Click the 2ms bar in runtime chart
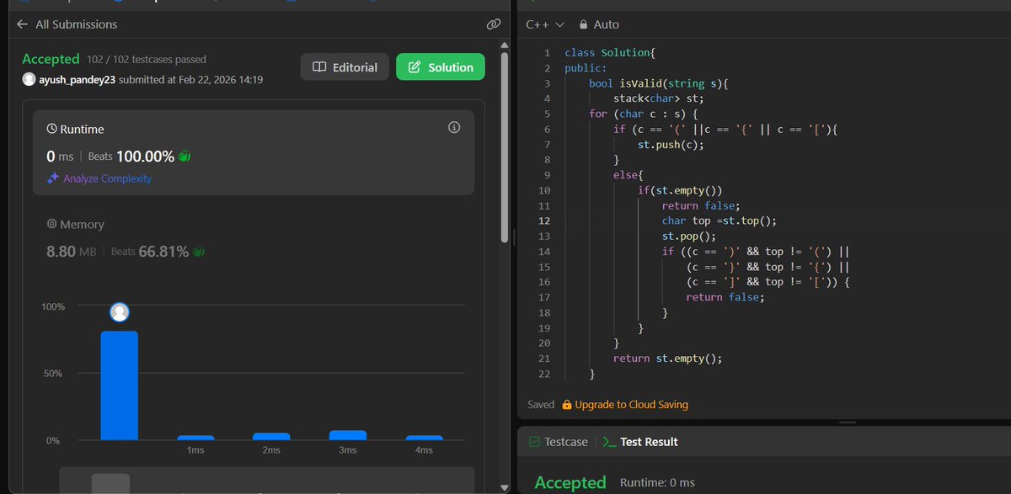1011x494 pixels. coord(271,436)
